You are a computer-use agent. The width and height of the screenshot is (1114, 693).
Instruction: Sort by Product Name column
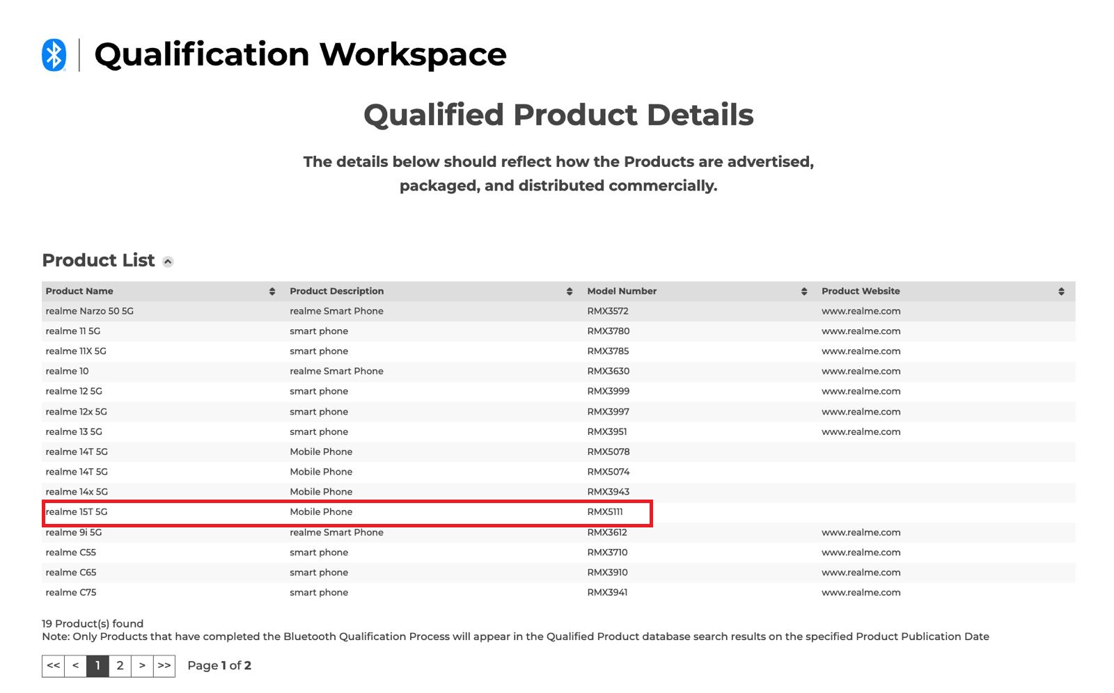point(272,292)
